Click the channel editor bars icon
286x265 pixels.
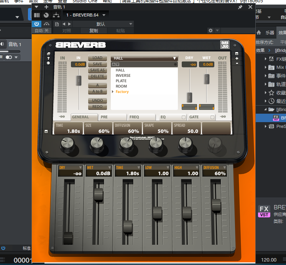point(37,15)
